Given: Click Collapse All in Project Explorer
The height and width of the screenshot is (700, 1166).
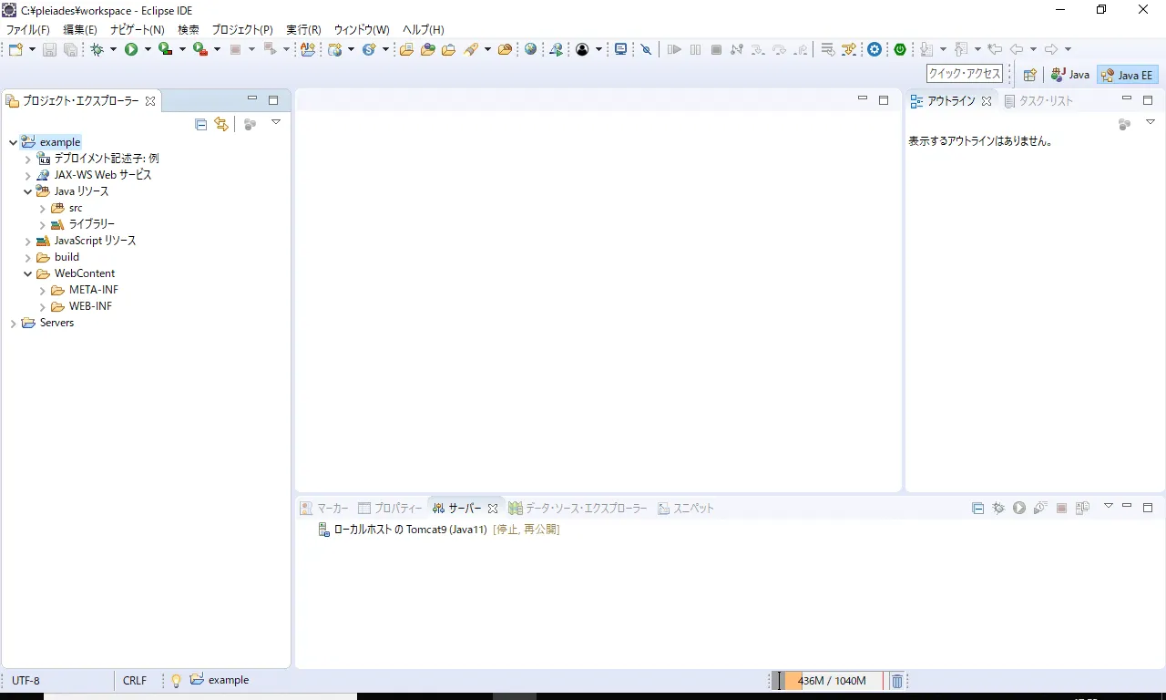Looking at the screenshot, I should [201, 124].
